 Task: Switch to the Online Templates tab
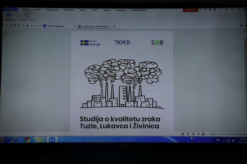tap(56, 26)
